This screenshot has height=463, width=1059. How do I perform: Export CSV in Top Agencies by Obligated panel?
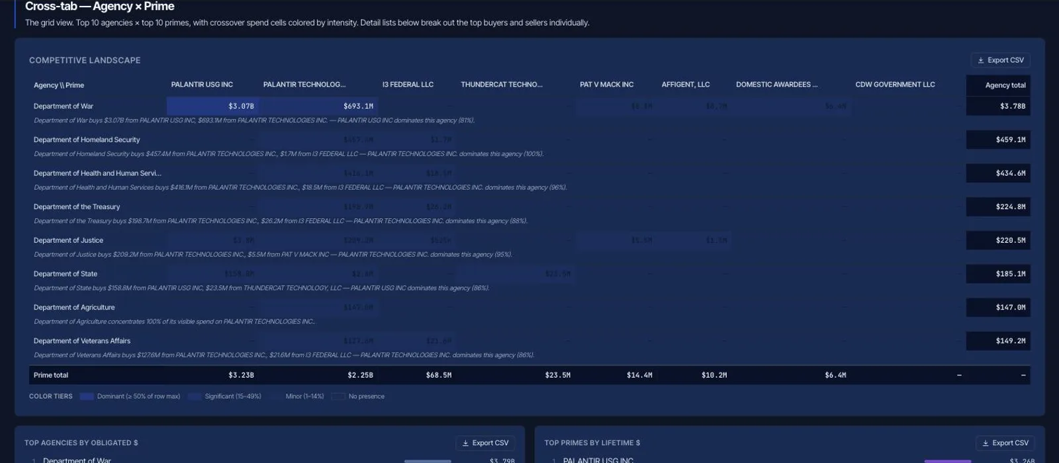click(485, 443)
